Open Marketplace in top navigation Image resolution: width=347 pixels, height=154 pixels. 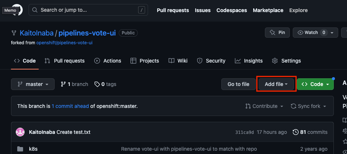[268, 10]
